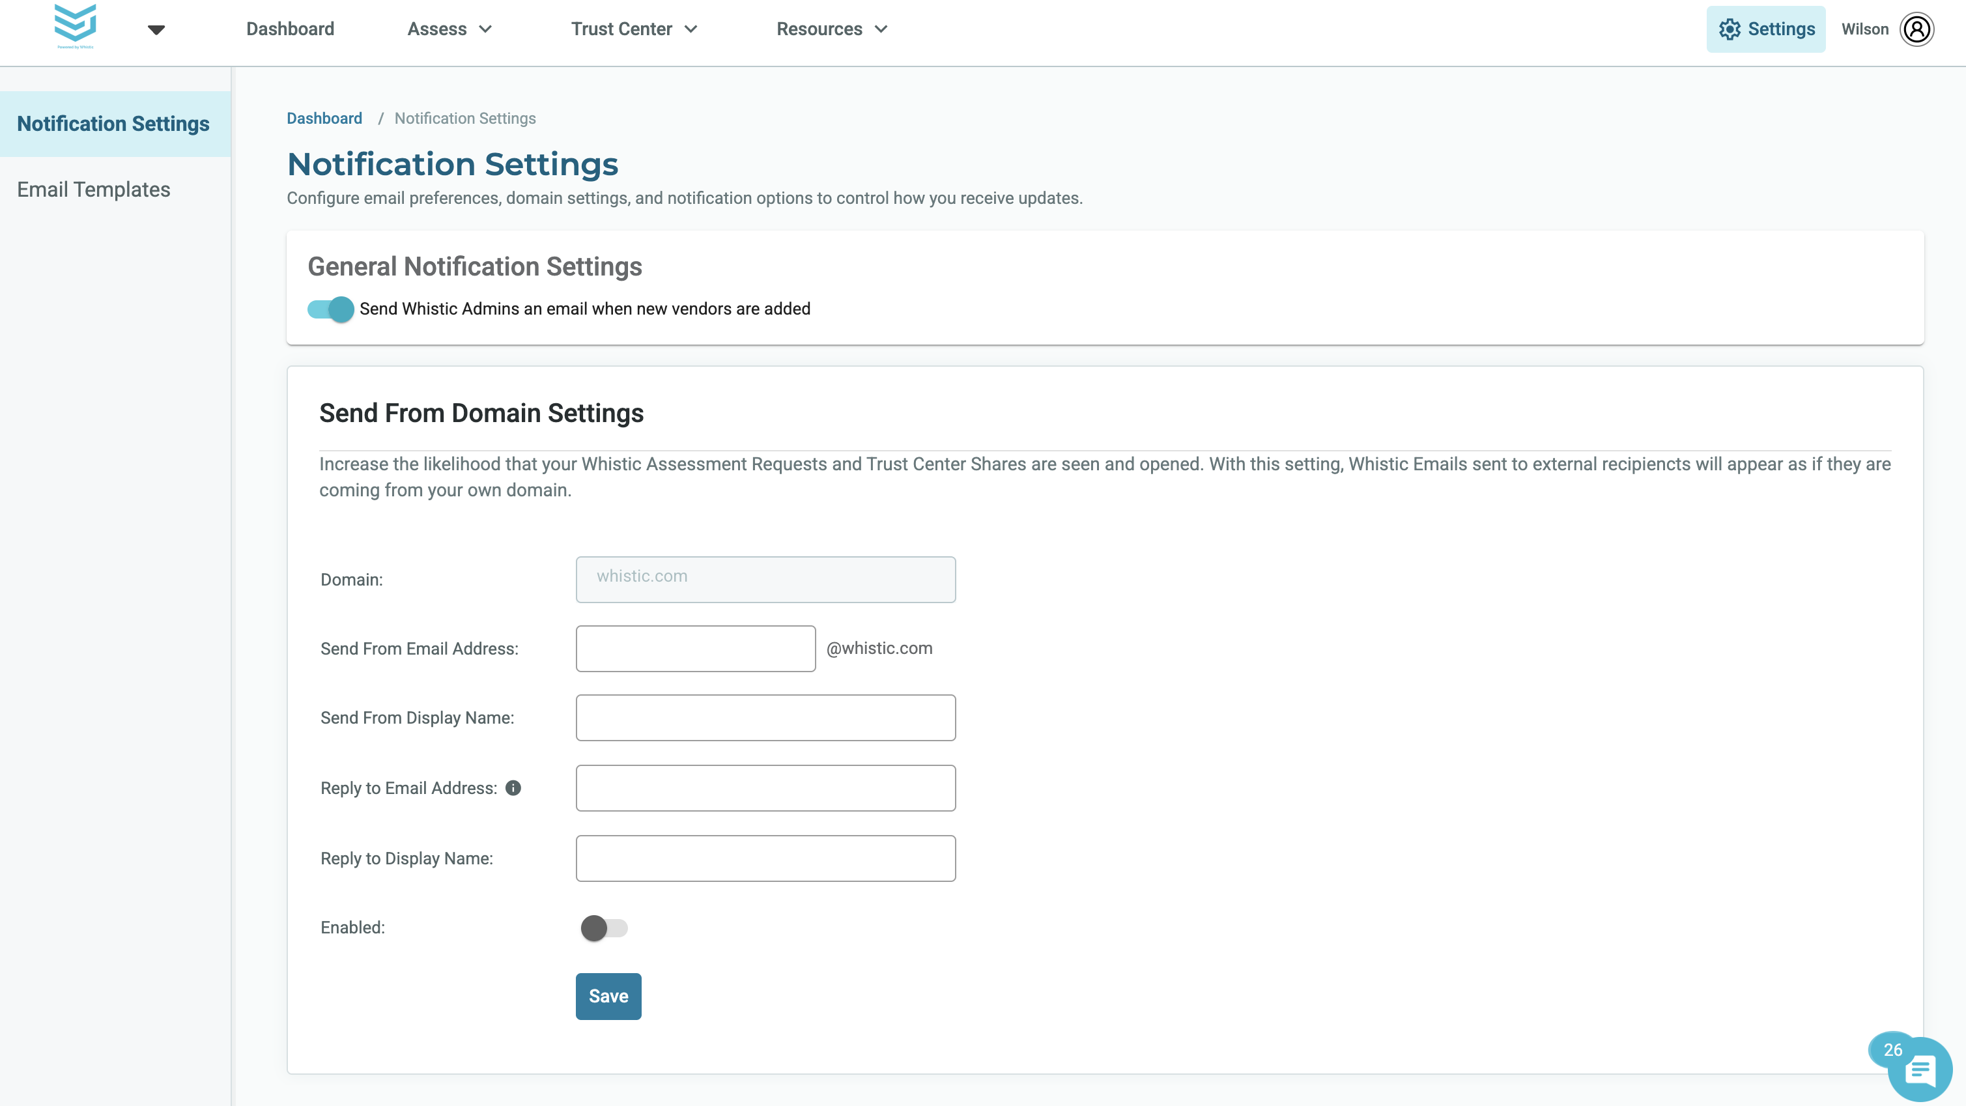The height and width of the screenshot is (1106, 1966).
Task: Focus the Send From Display Name field
Action: [x=765, y=718]
